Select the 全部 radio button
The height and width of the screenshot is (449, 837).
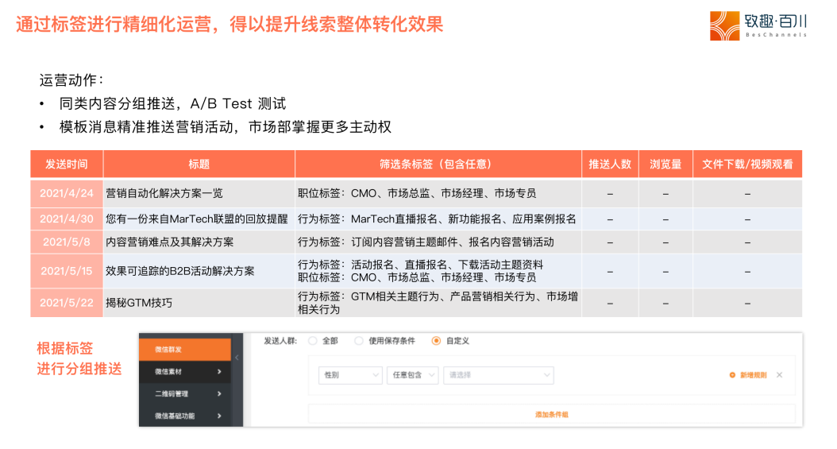tap(313, 341)
